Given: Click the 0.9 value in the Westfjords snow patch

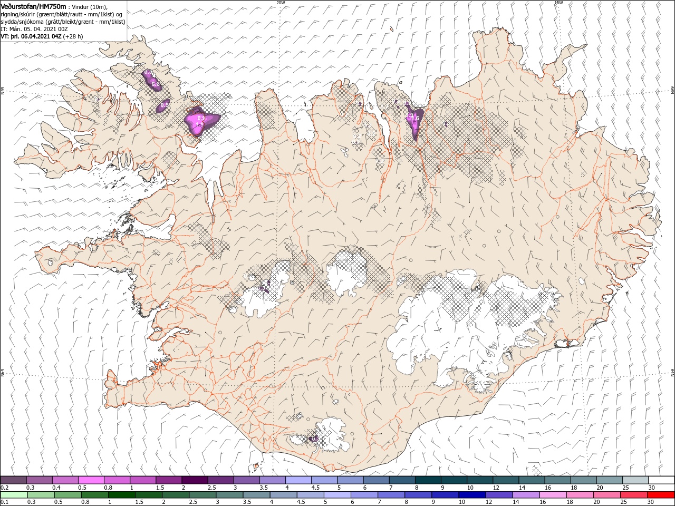Looking at the screenshot, I should pos(201,119).
